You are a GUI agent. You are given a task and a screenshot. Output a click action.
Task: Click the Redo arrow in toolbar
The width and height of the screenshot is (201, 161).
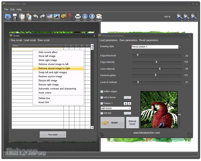click(x=42, y=17)
